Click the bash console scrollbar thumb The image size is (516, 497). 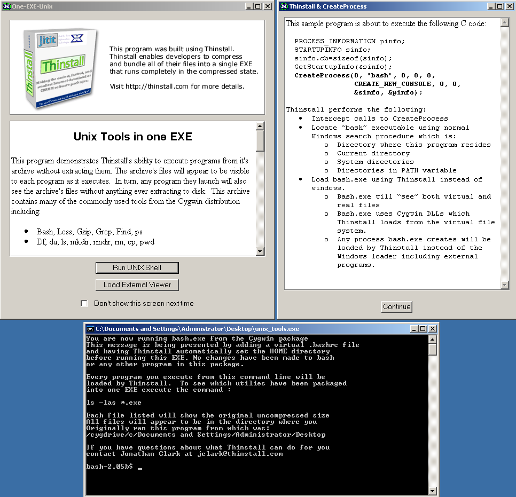click(433, 350)
